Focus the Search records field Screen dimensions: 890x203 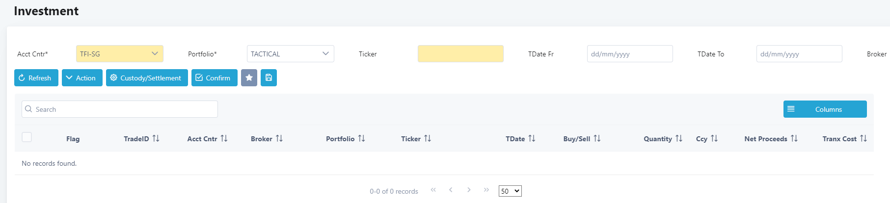[x=120, y=109]
